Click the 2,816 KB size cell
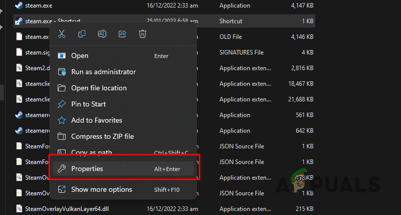 pyautogui.click(x=302, y=68)
